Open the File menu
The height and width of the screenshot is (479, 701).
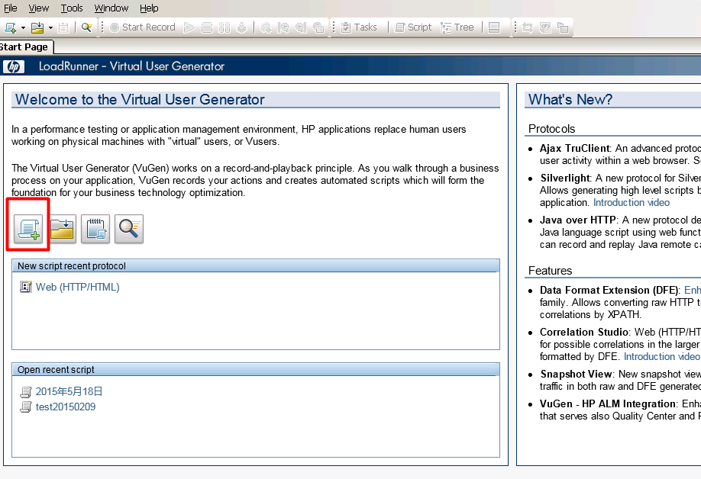point(10,8)
